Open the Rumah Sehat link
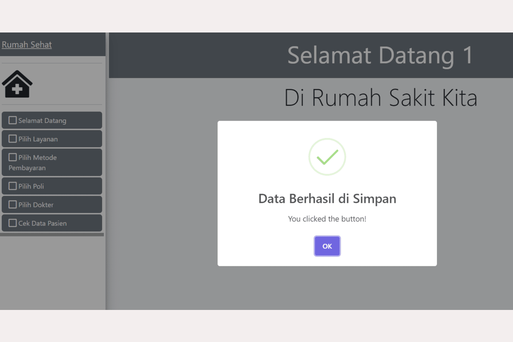 (x=27, y=44)
